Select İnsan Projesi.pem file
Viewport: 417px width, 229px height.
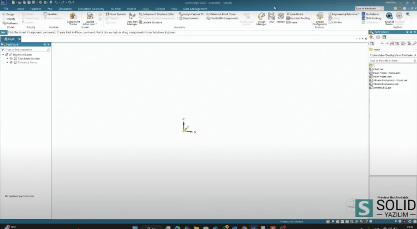click(x=381, y=77)
